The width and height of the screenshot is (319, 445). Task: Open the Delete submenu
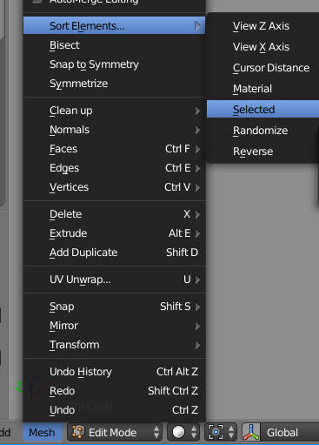(114, 214)
